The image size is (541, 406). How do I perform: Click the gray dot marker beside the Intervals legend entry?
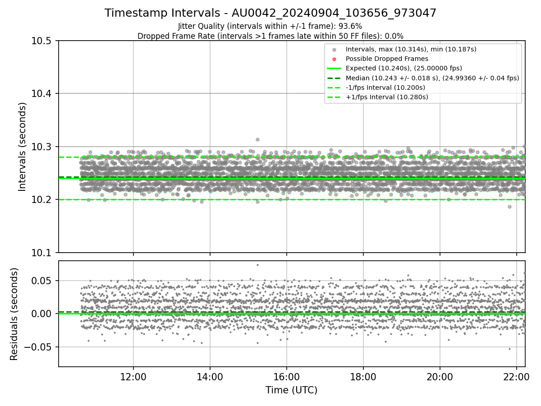(334, 50)
